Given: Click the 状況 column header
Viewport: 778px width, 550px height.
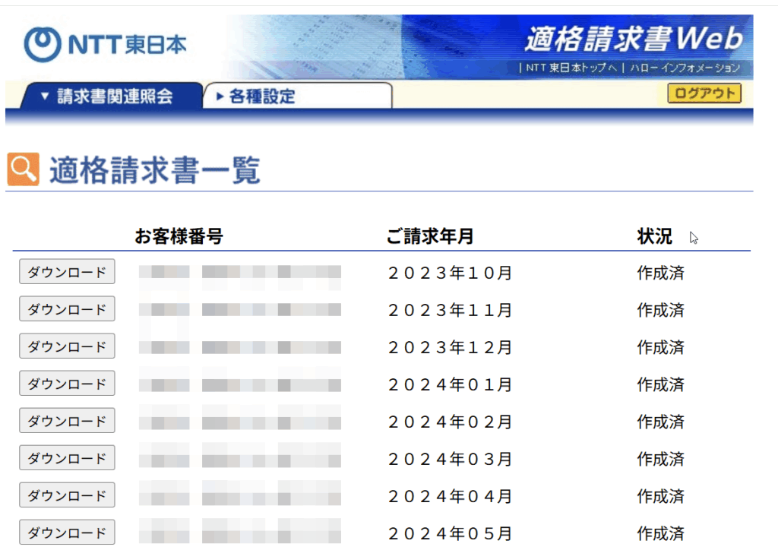Looking at the screenshot, I should [x=654, y=237].
